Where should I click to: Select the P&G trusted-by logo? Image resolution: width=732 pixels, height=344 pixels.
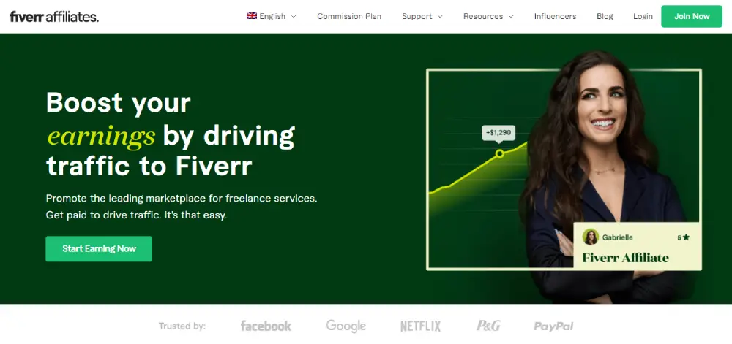click(x=488, y=326)
